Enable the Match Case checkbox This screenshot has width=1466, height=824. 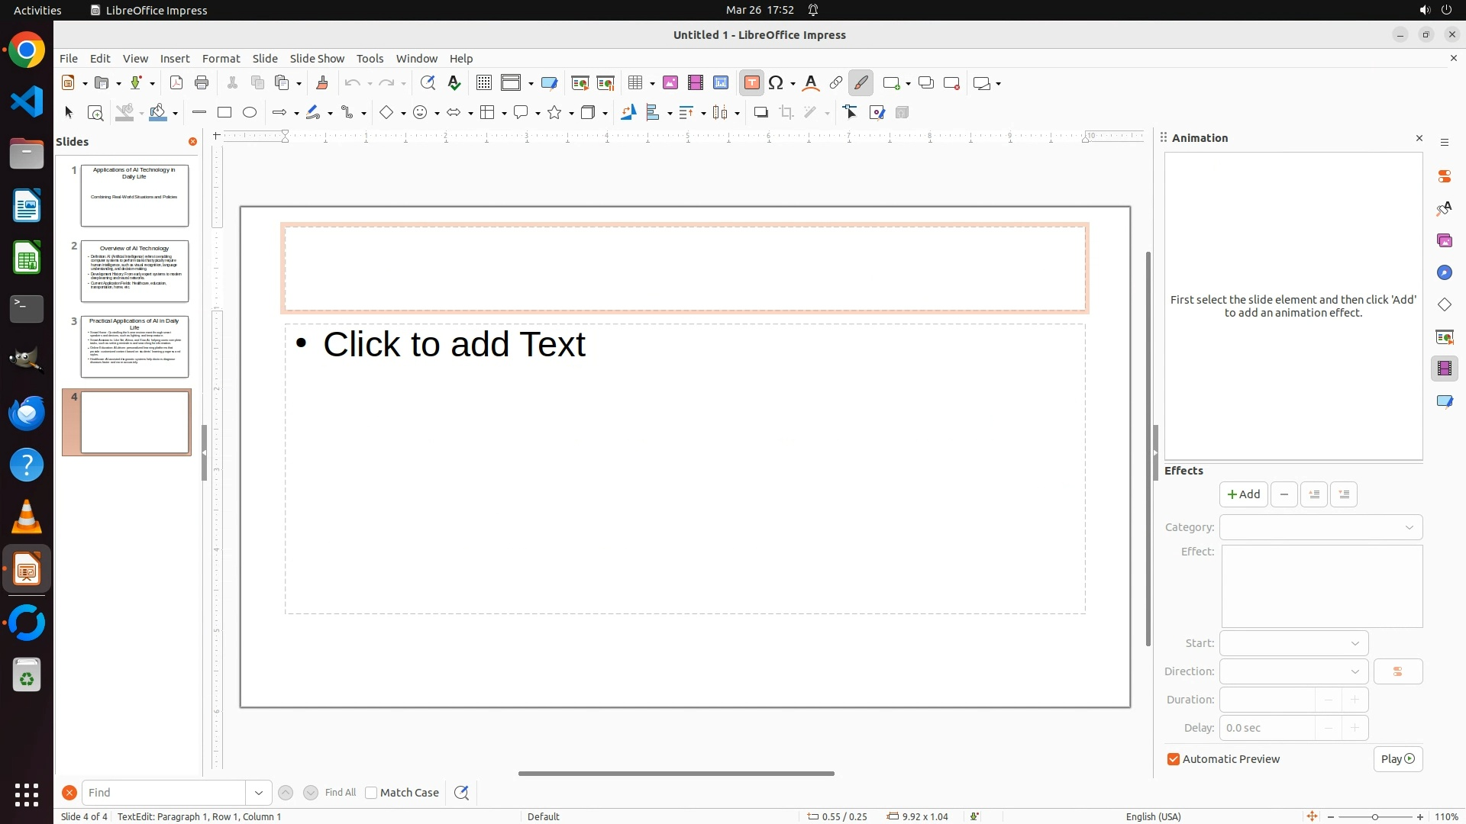[371, 793]
